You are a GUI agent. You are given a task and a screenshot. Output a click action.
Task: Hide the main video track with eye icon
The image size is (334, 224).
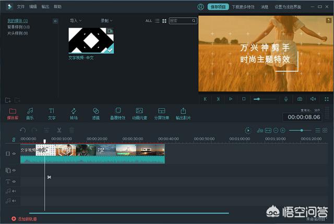(x=14, y=154)
